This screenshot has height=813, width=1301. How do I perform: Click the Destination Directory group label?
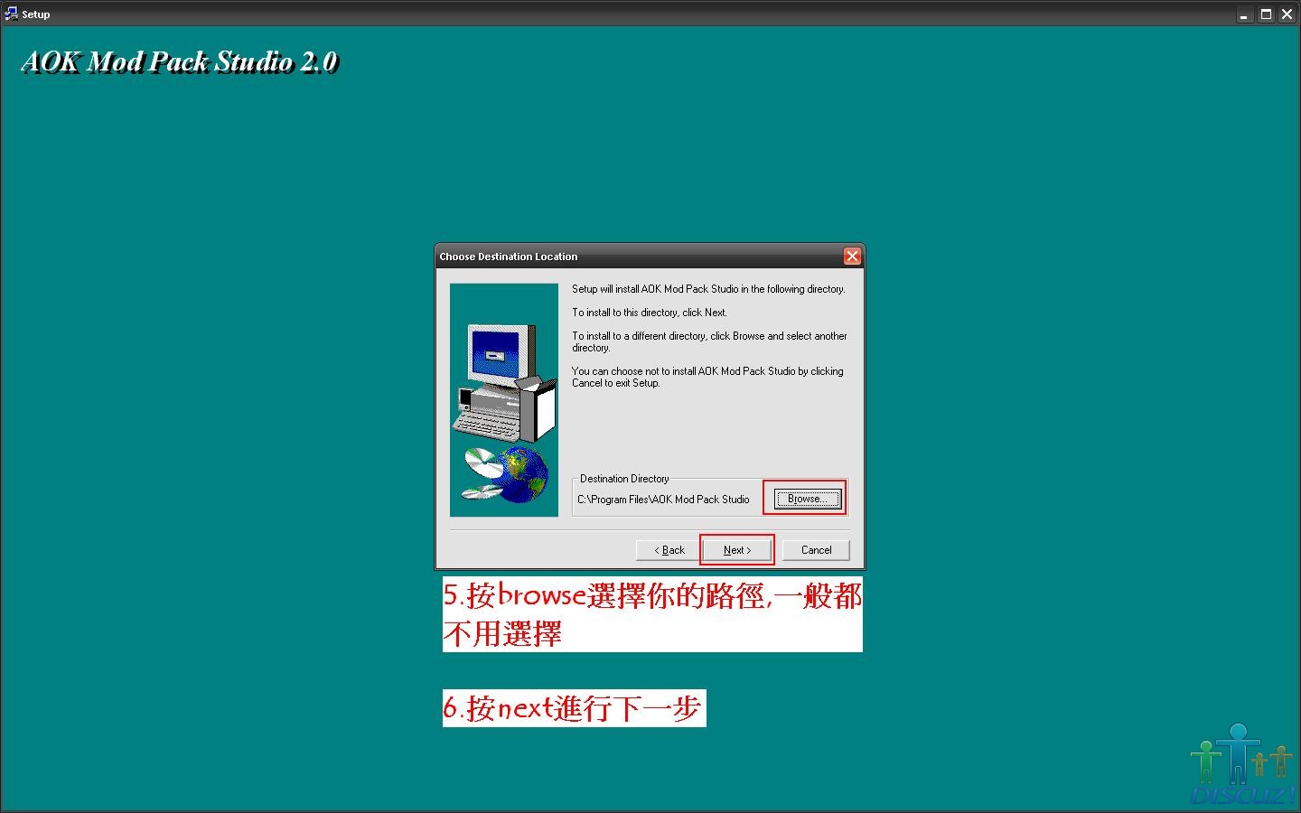[x=624, y=479]
